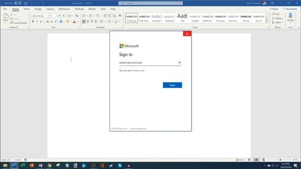Apply the red font color
This screenshot has height=169, width=301.
(x=74, y=22)
